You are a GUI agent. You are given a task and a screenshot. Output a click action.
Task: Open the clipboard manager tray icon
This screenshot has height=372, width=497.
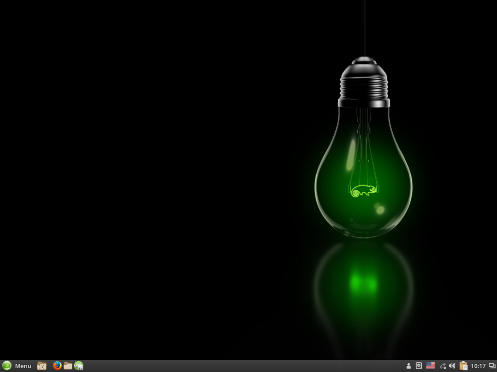tap(464, 366)
